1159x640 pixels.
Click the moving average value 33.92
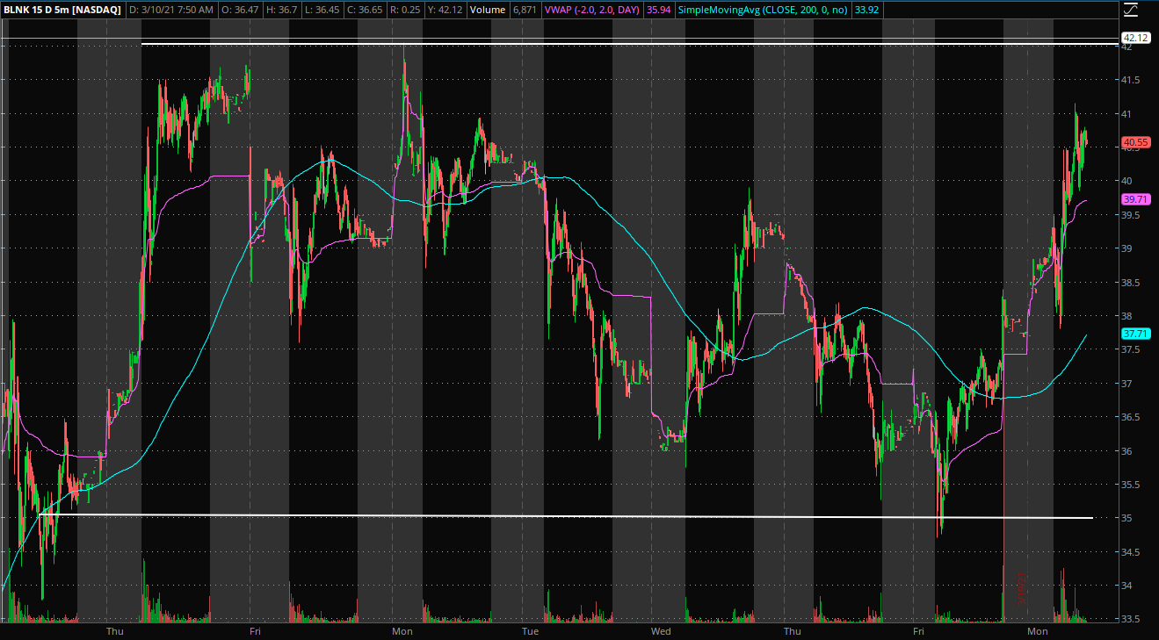click(867, 10)
